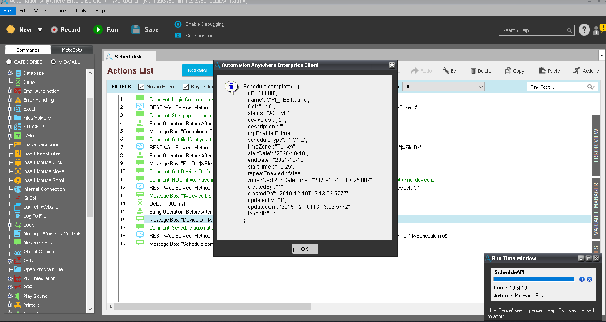The image size is (606, 322).
Task: Pause the run in Run Time Window
Action: tap(582, 279)
